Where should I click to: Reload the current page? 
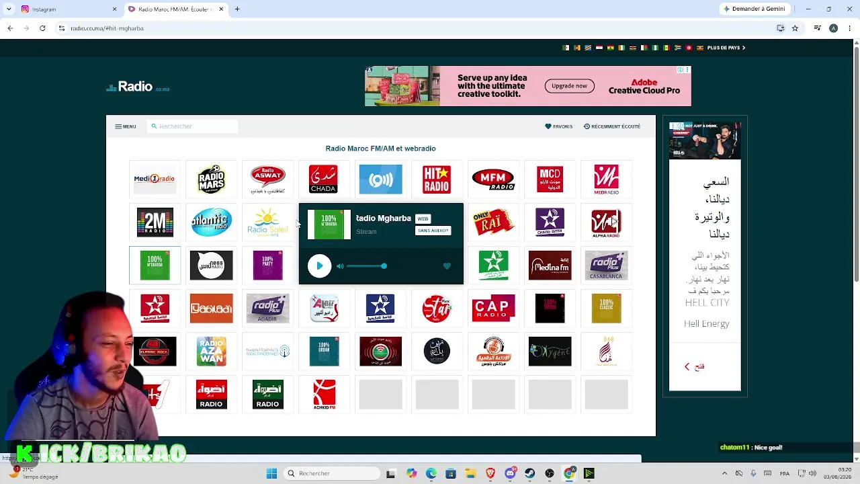(42, 28)
